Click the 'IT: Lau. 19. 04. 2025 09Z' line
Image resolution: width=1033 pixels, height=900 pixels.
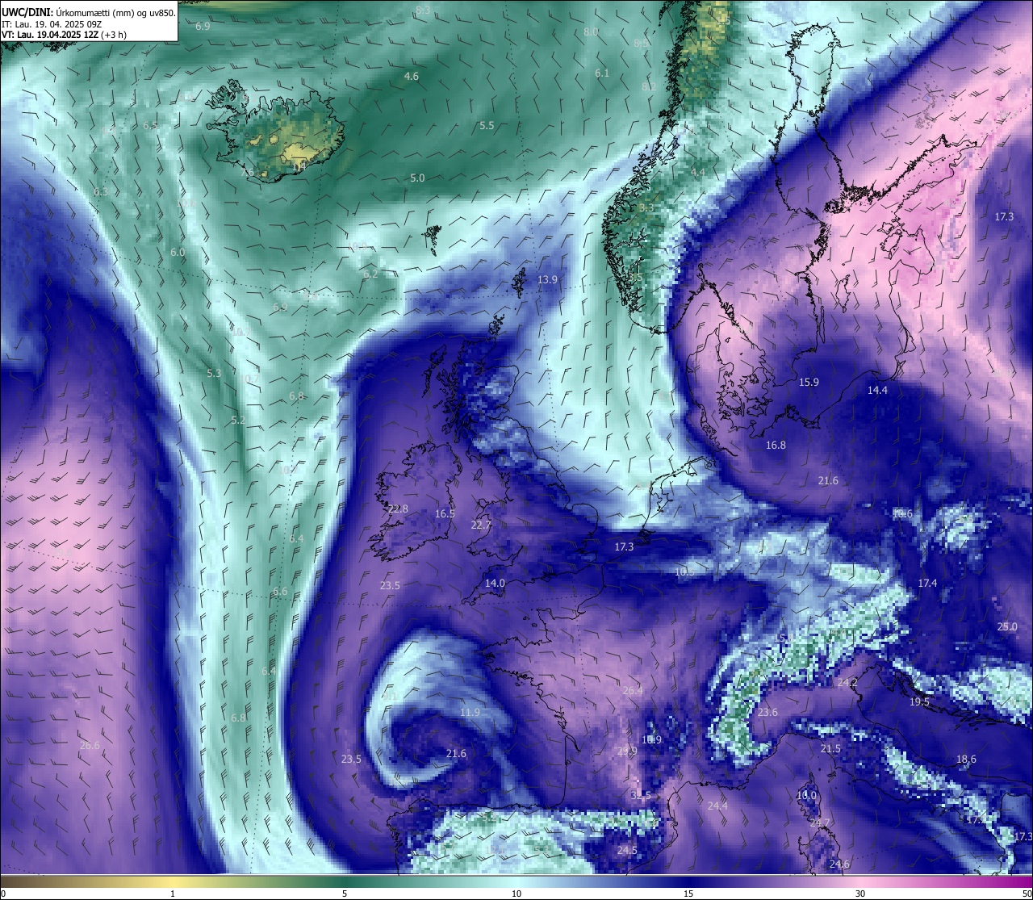click(x=52, y=24)
